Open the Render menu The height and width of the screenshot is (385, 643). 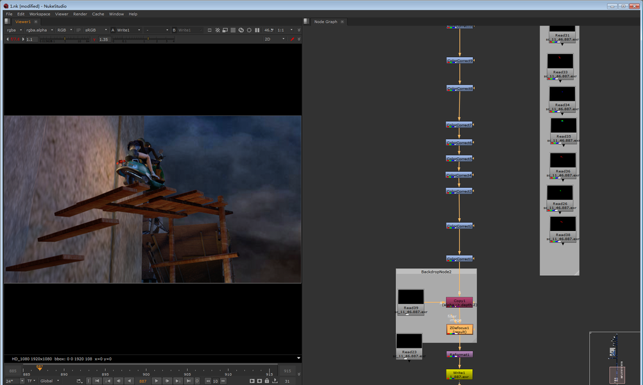tap(80, 14)
